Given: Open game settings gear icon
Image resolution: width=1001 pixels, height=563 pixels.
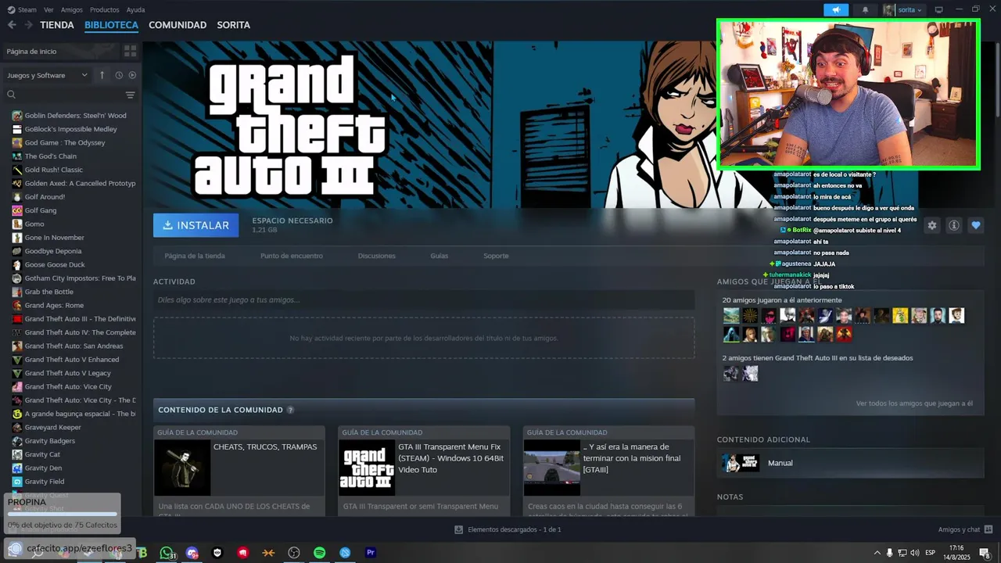Looking at the screenshot, I should coord(931,225).
